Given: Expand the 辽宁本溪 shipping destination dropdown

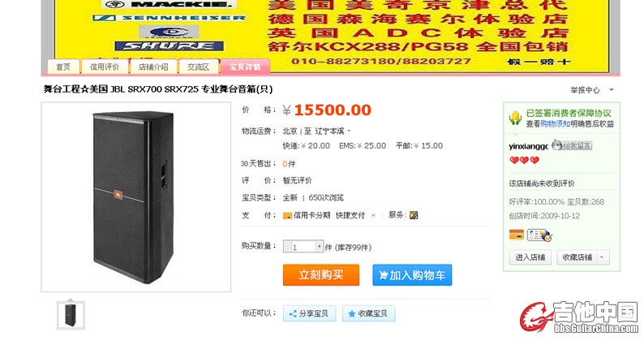Looking at the screenshot, I should 349,132.
